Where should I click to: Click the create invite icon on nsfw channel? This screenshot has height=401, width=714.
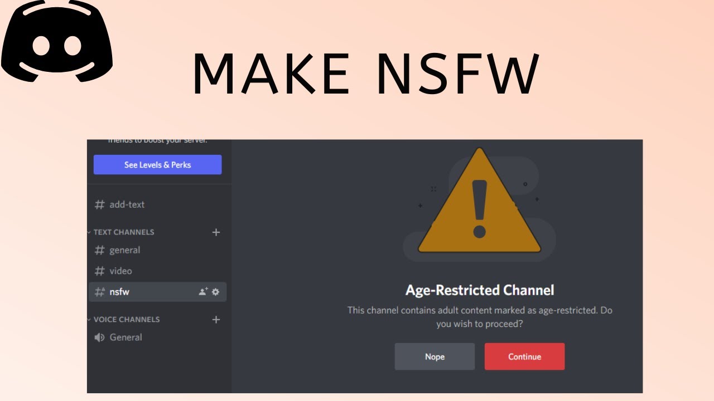(203, 292)
